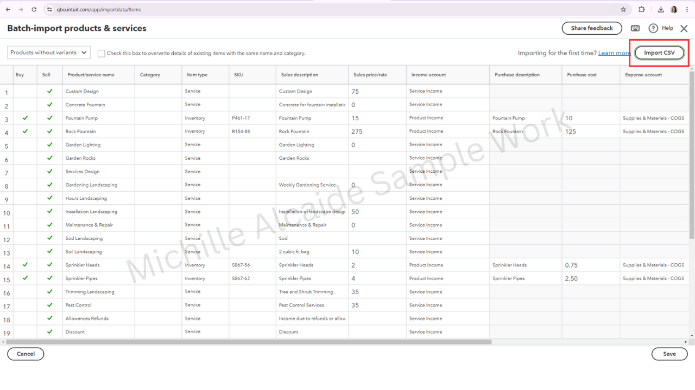Toggle Buy checkmark for Fountain Pump
Viewport: 695px width, 390px height.
click(25, 118)
